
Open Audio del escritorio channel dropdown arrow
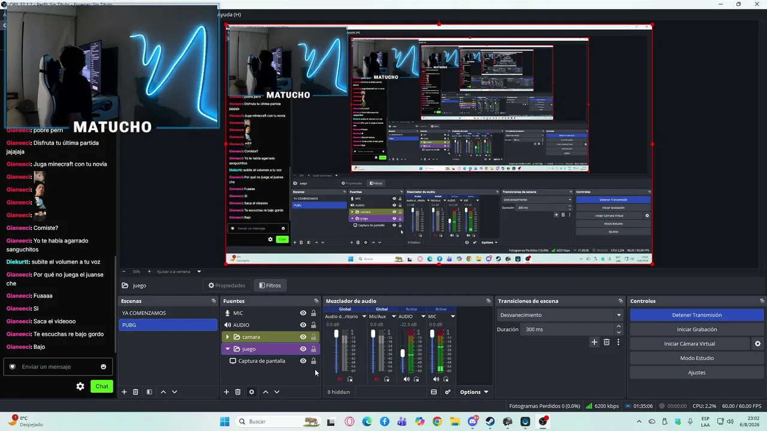pos(364,317)
